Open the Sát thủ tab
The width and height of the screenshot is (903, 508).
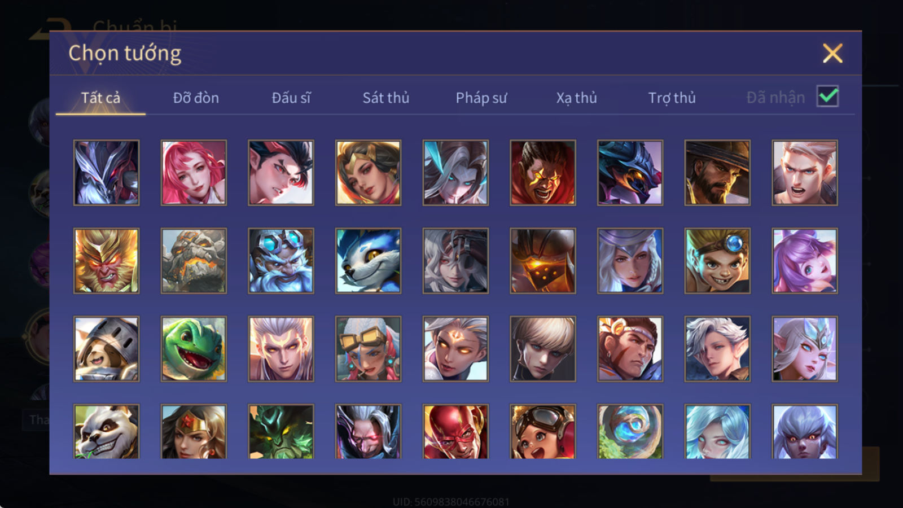coord(386,98)
